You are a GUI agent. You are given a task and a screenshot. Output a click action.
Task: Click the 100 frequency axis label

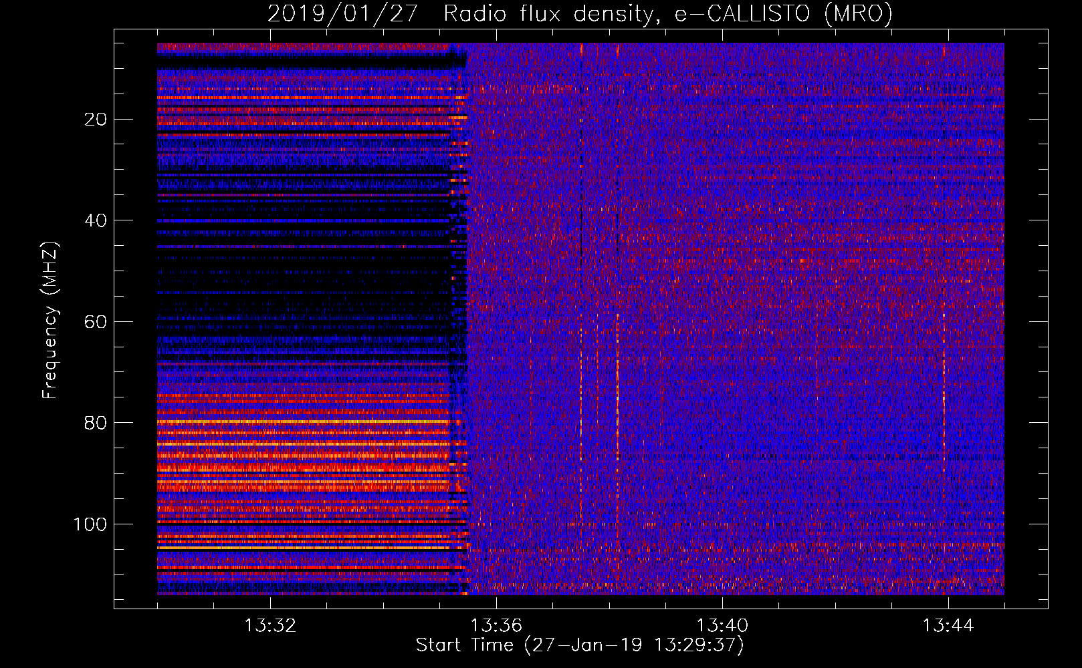tap(90, 524)
